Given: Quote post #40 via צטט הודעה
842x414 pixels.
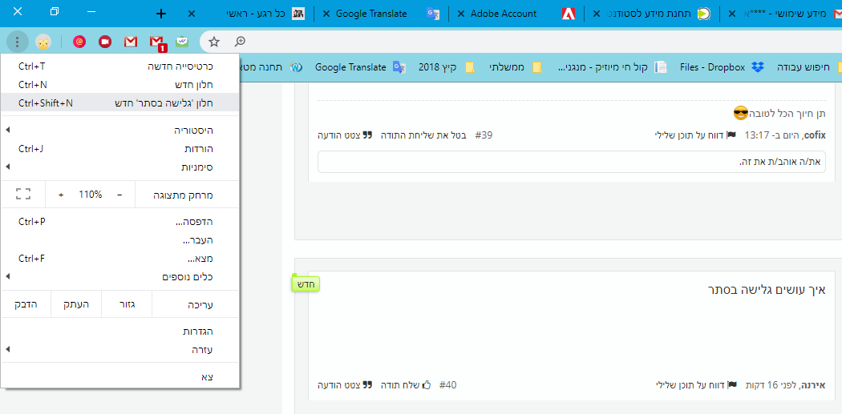Looking at the screenshot, I should coord(345,384).
